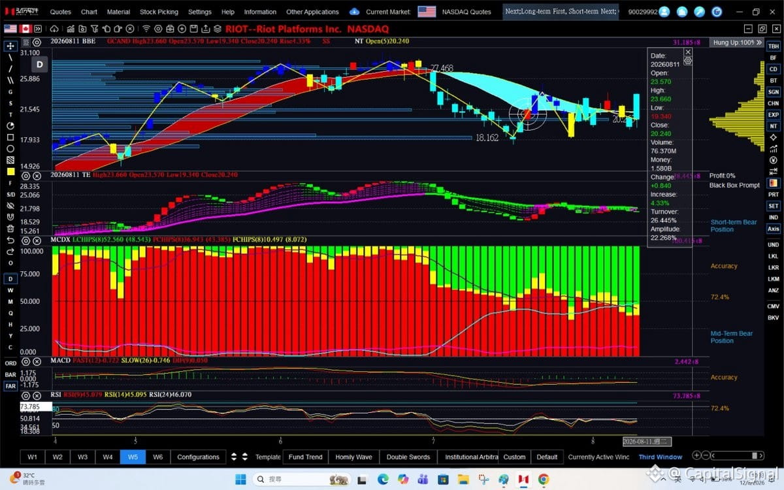Click the trash delete icon in left sidebar

[x=10, y=229]
